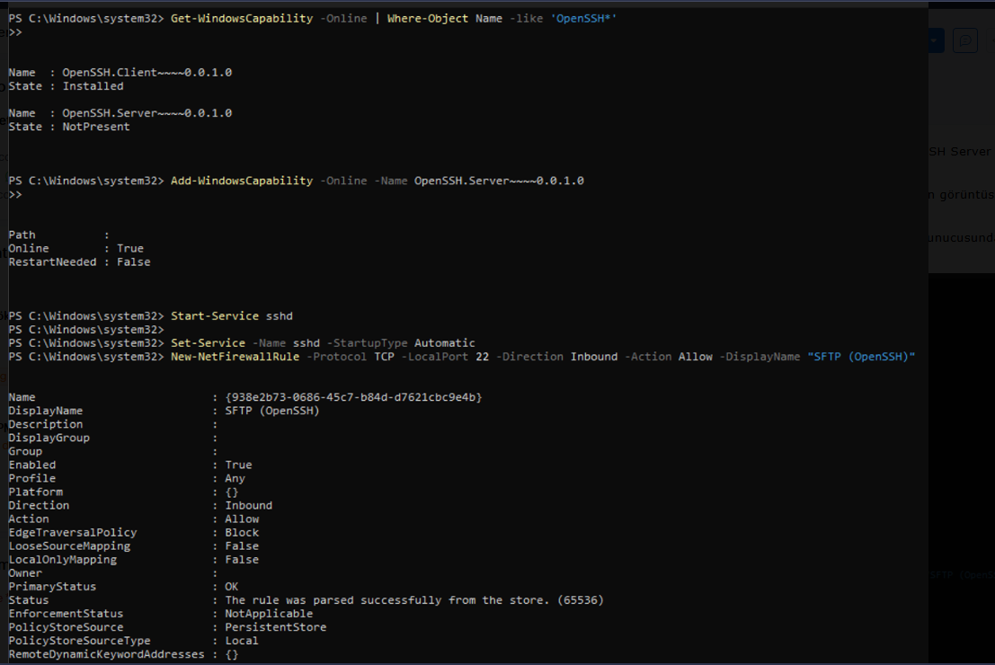Click the State : Installed output line

tap(67, 86)
